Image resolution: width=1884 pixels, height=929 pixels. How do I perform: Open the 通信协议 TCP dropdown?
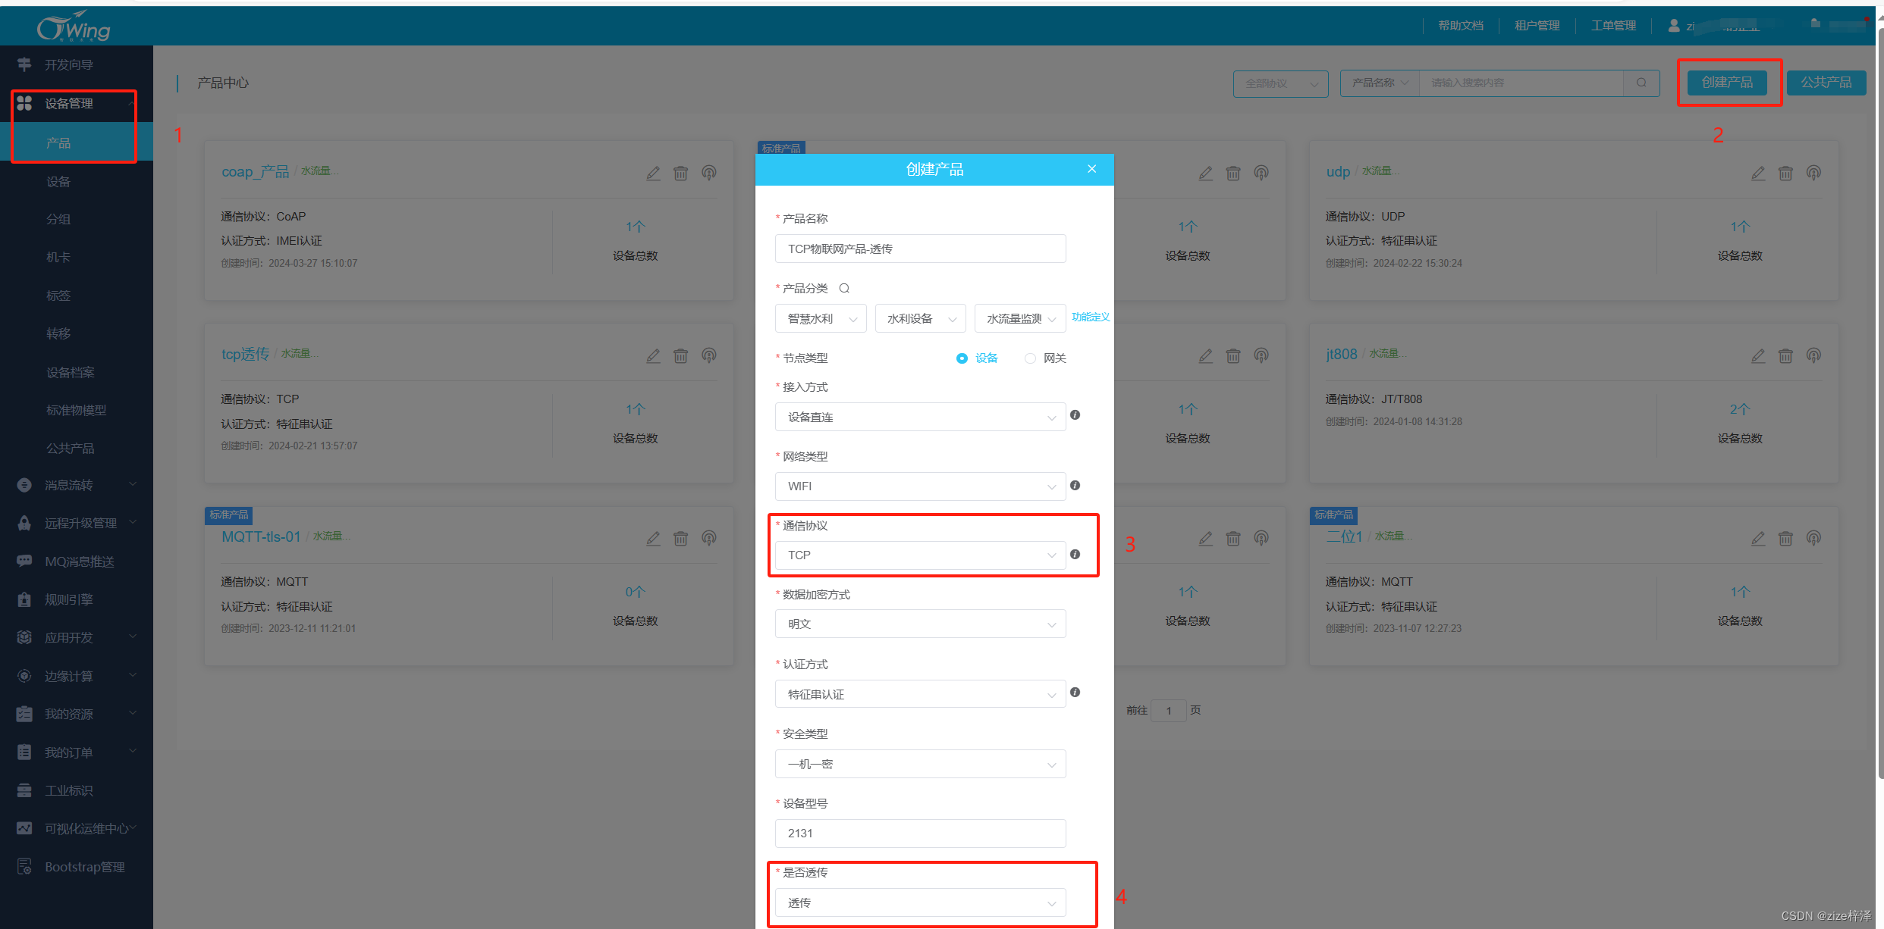click(x=920, y=555)
